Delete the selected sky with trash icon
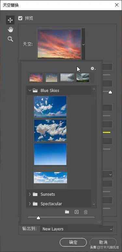122x252 pixels. tap(86, 212)
